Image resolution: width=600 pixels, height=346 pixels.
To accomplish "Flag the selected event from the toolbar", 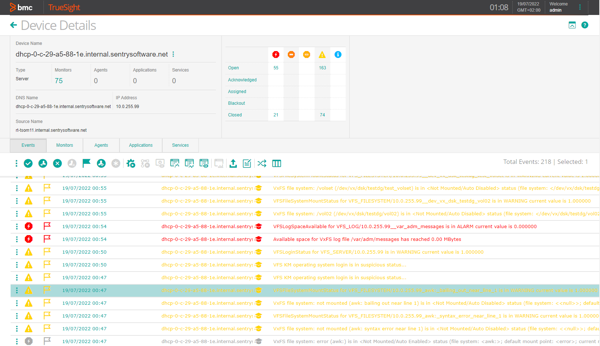I will tap(86, 163).
